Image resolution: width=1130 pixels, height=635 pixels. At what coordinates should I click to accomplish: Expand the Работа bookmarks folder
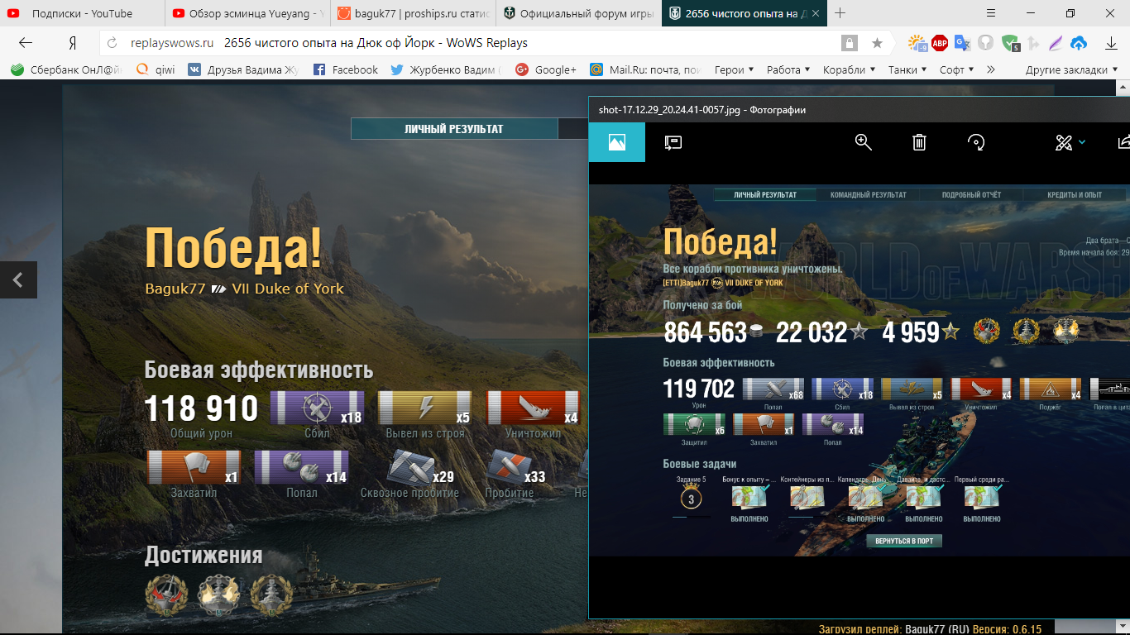(x=788, y=70)
